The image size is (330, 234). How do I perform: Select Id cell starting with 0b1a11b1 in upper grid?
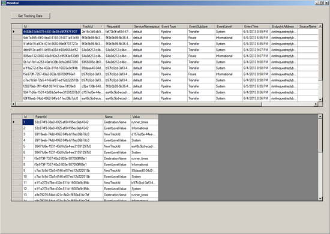[x=52, y=62]
